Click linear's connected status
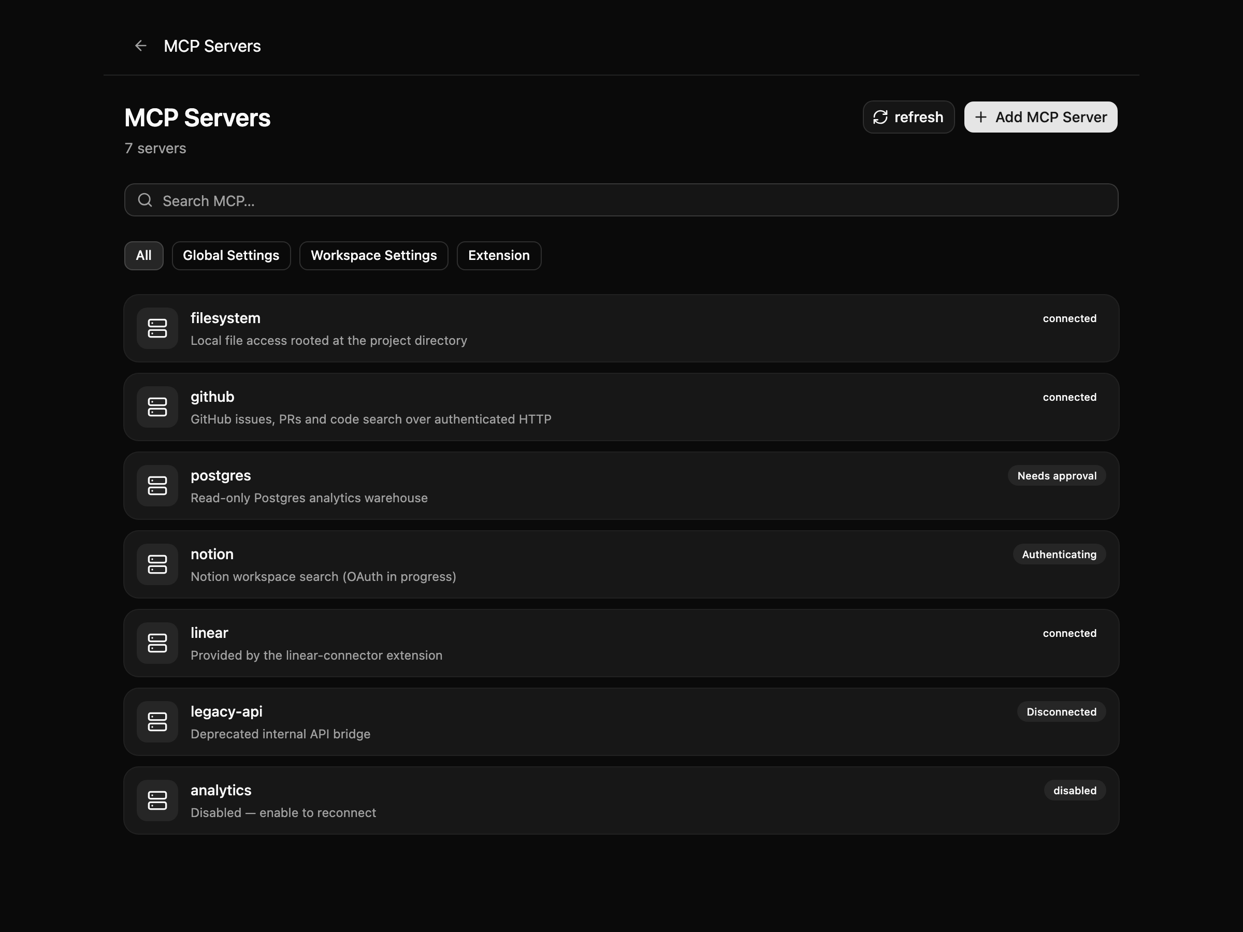This screenshot has width=1243, height=932. [x=1069, y=633]
